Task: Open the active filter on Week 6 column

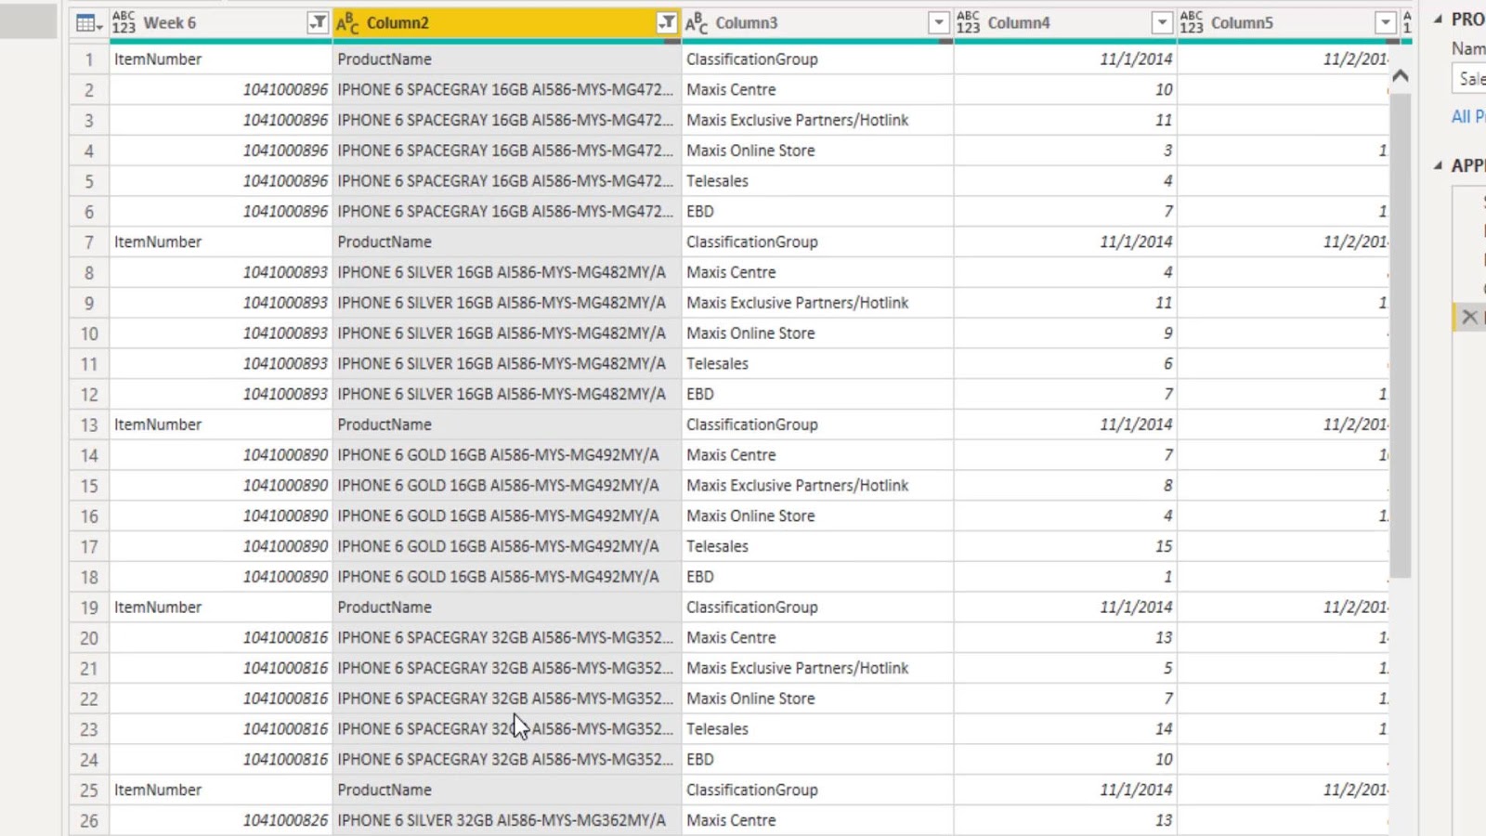Action: [318, 23]
